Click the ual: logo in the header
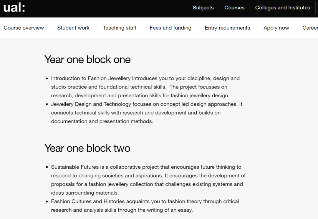The width and height of the screenshot is (318, 219). click(x=14, y=8)
